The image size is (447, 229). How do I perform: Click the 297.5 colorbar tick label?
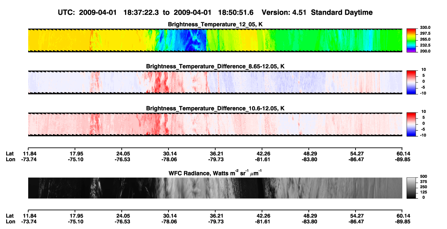click(x=425, y=34)
